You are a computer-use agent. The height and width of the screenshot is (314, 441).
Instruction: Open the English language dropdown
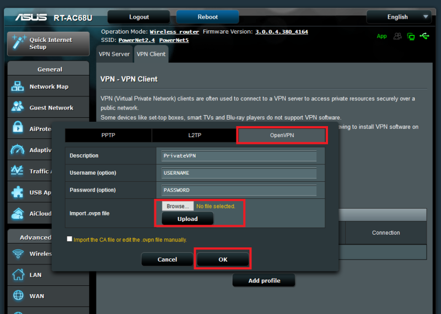[399, 17]
